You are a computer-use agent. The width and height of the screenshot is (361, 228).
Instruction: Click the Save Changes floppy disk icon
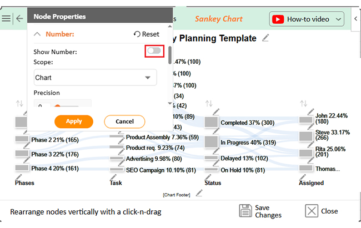click(245, 211)
